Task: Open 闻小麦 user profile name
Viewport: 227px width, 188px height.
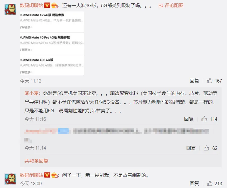Action: [x=31, y=93]
